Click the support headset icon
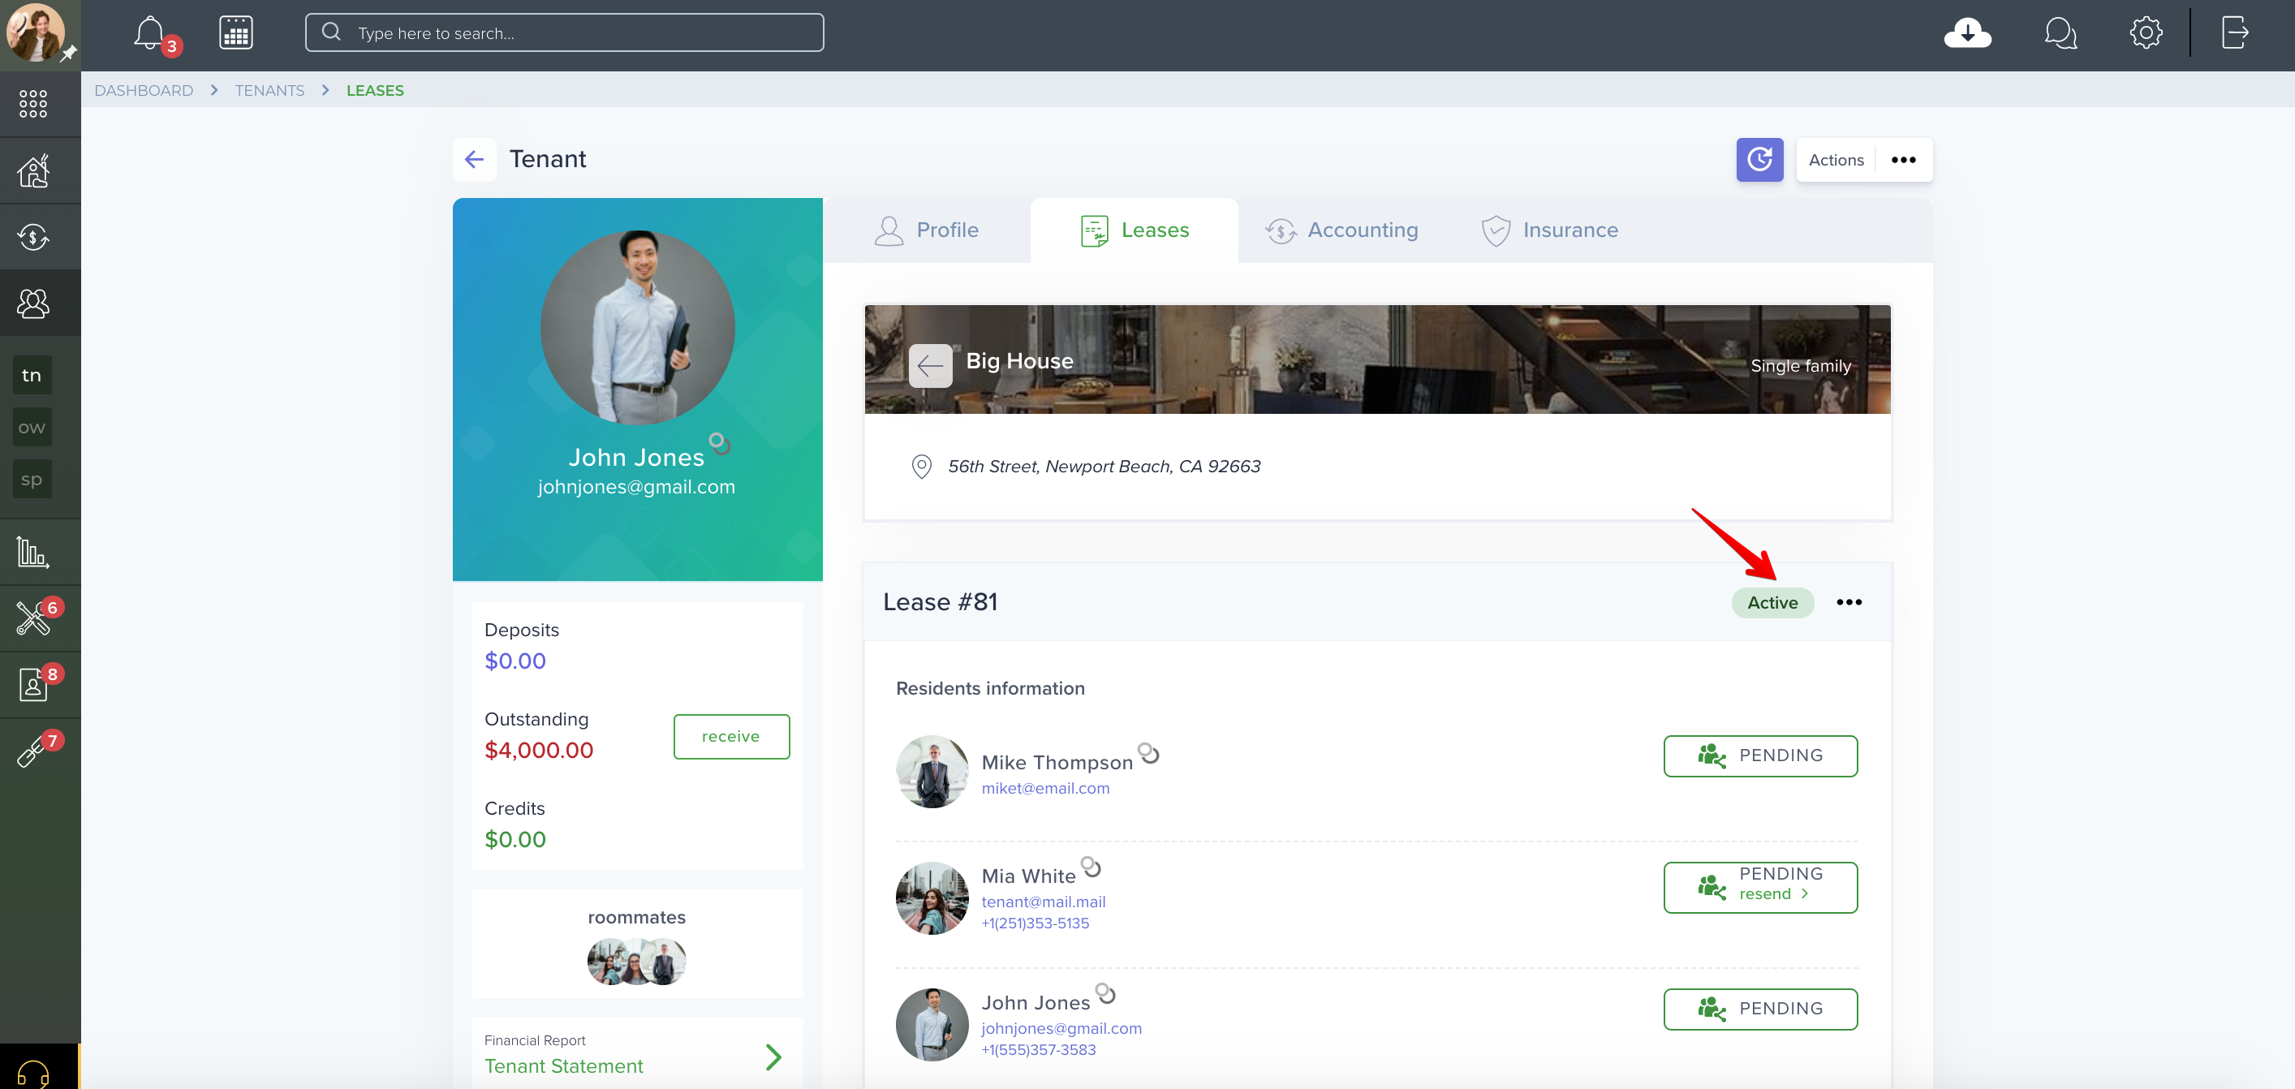 (33, 1073)
